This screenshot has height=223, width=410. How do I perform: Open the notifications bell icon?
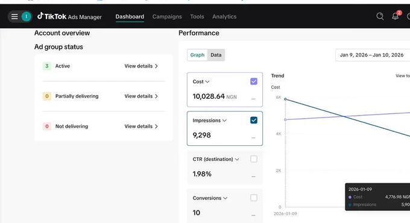point(395,16)
